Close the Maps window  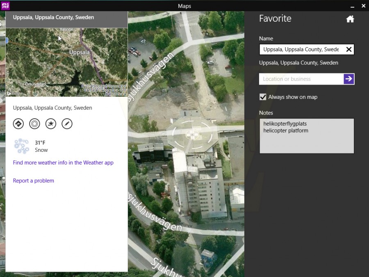[364, 6]
